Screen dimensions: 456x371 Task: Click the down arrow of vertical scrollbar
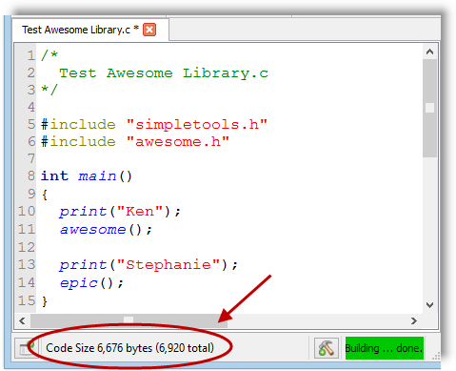click(x=430, y=305)
